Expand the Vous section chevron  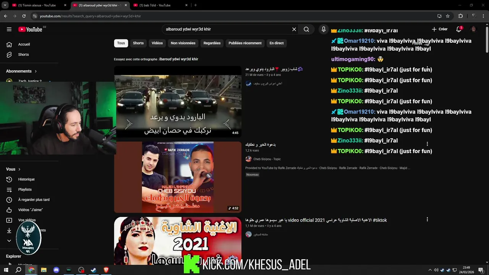(19, 169)
